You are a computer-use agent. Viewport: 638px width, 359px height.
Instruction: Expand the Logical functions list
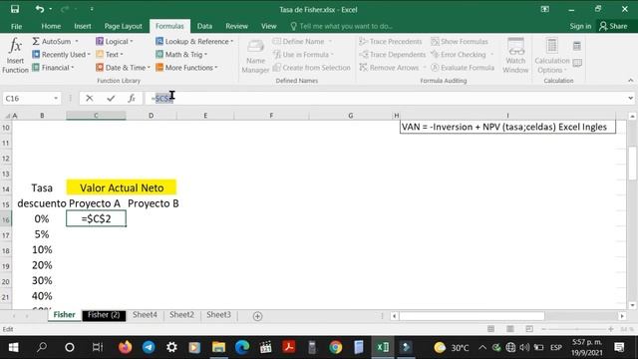click(x=115, y=42)
